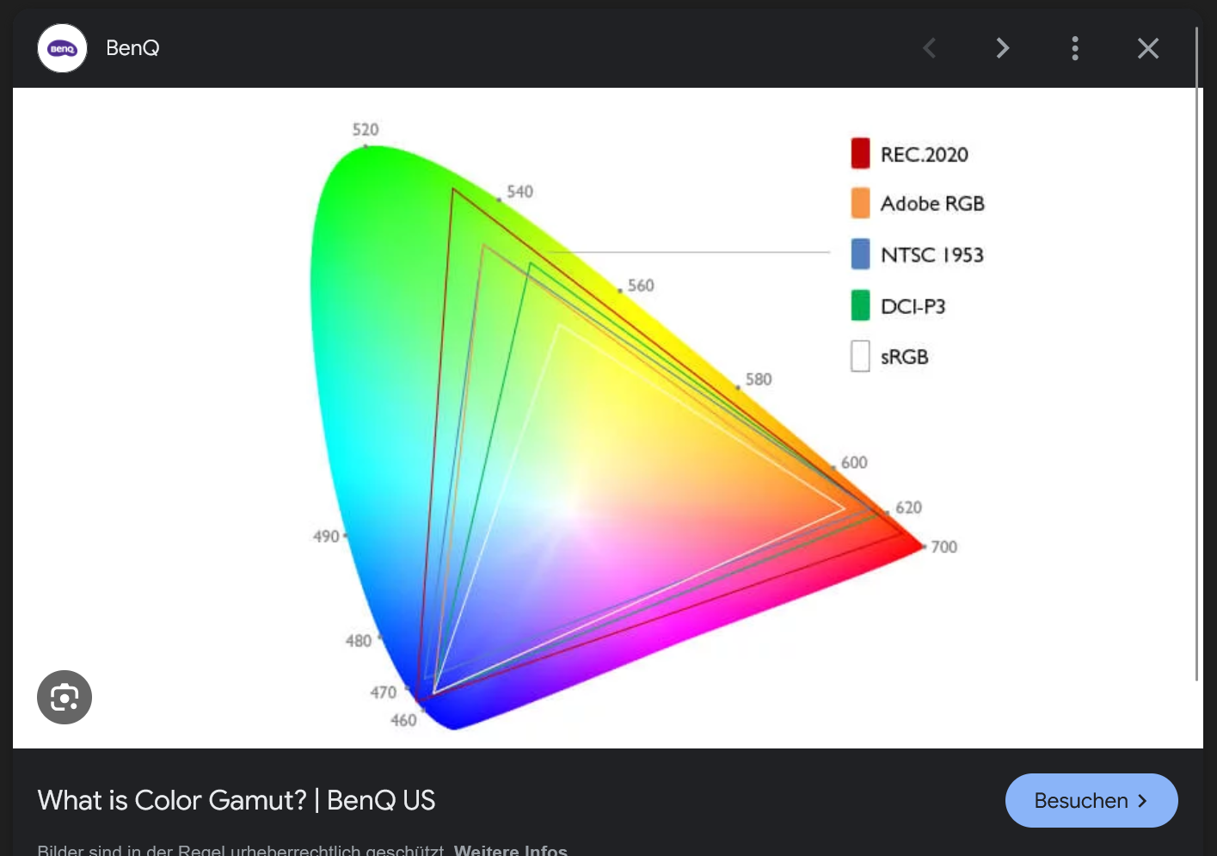Click the NTSC 1953 blue legend swatch
This screenshot has height=856, width=1217.
click(x=859, y=254)
